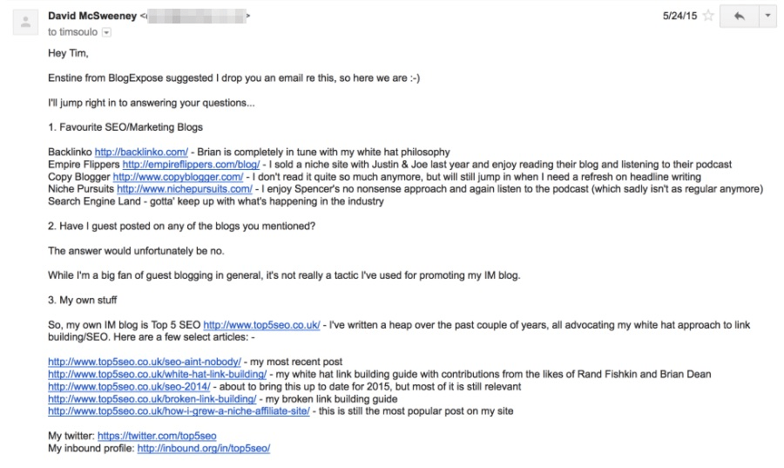Star this email from David McSweeney

click(709, 16)
